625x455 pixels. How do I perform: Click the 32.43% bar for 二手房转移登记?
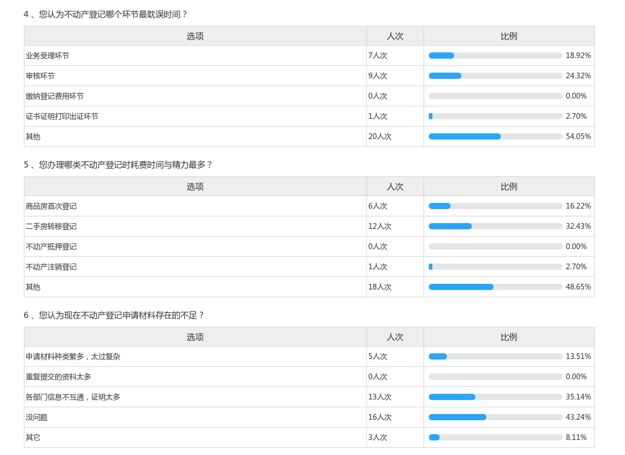[495, 226]
